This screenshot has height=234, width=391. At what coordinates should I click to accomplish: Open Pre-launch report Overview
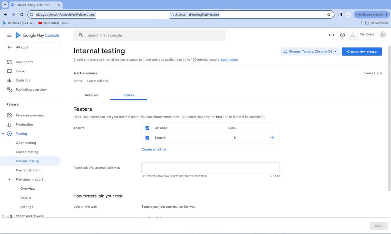tap(28, 188)
